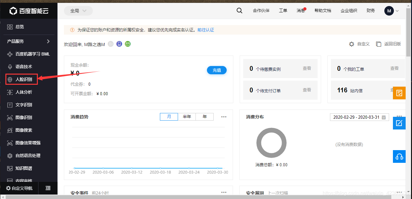
Task: Open 安全事件 more options ellipsis
Action: pos(224,192)
